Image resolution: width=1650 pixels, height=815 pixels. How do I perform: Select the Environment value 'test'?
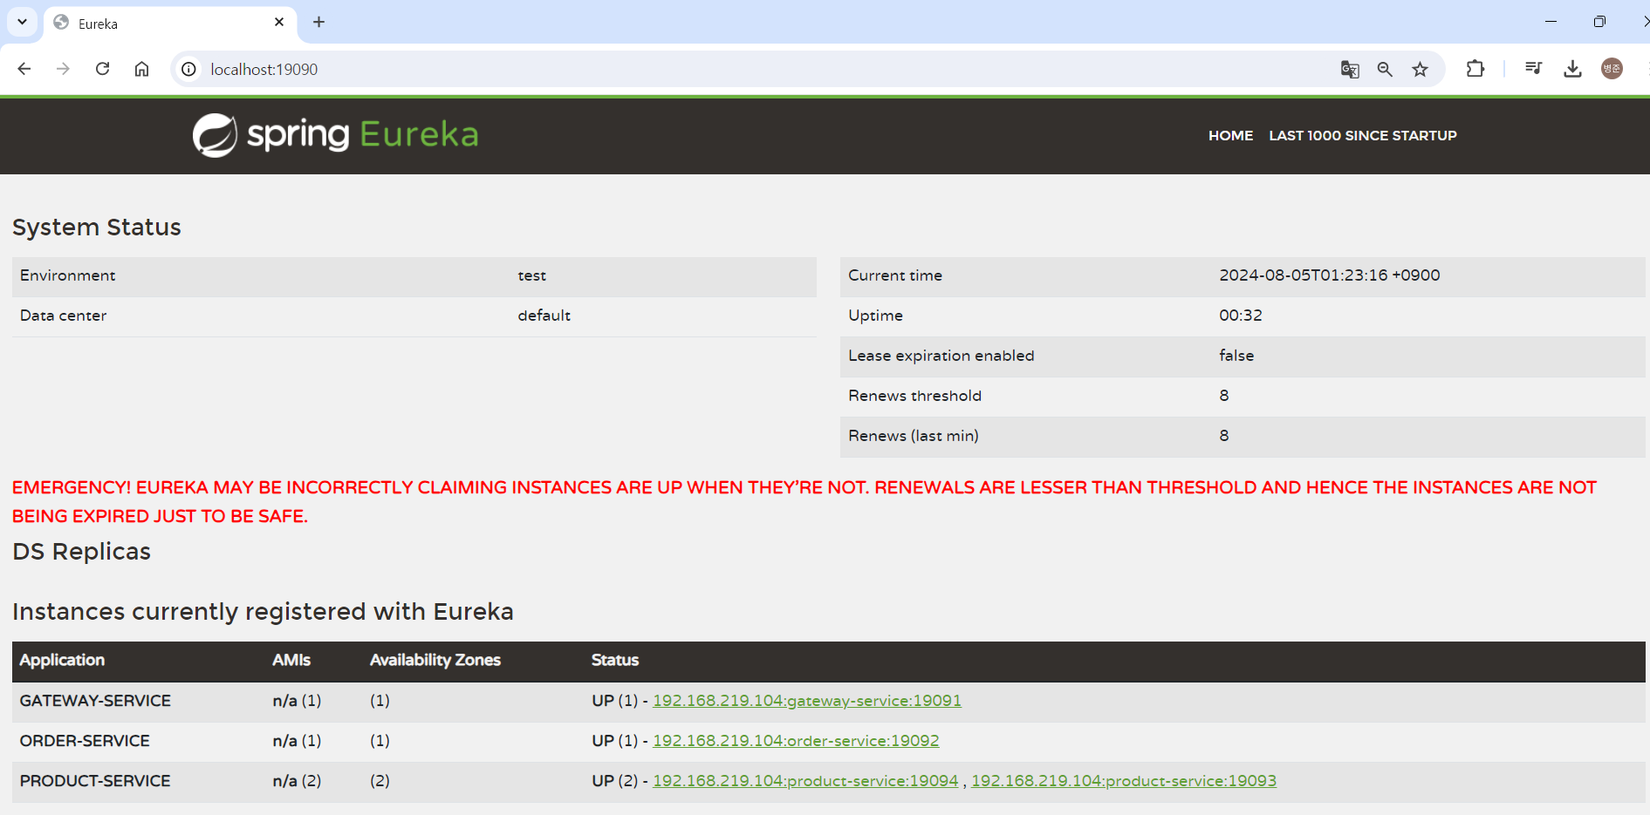click(x=531, y=275)
